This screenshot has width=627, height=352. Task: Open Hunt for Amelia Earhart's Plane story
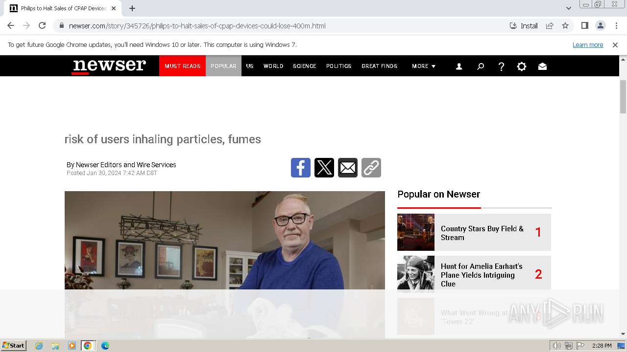pyautogui.click(x=482, y=275)
